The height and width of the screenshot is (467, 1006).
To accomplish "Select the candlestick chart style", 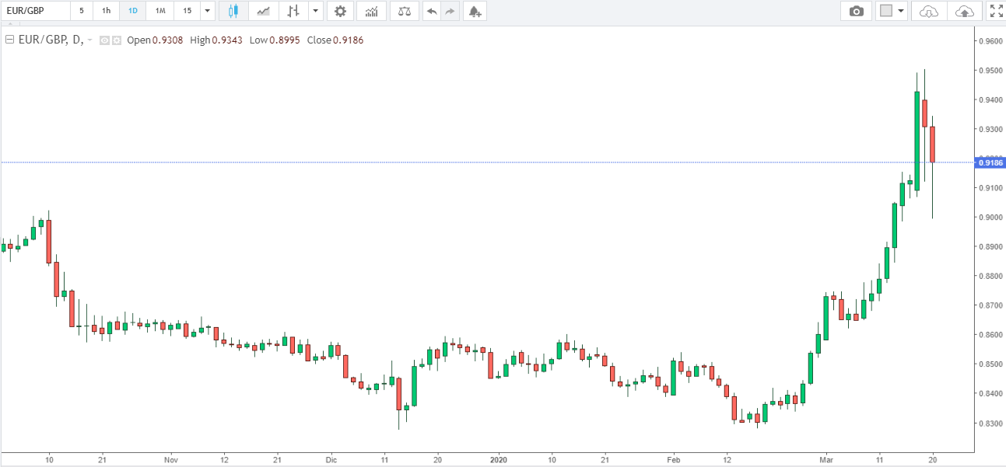I will [233, 11].
